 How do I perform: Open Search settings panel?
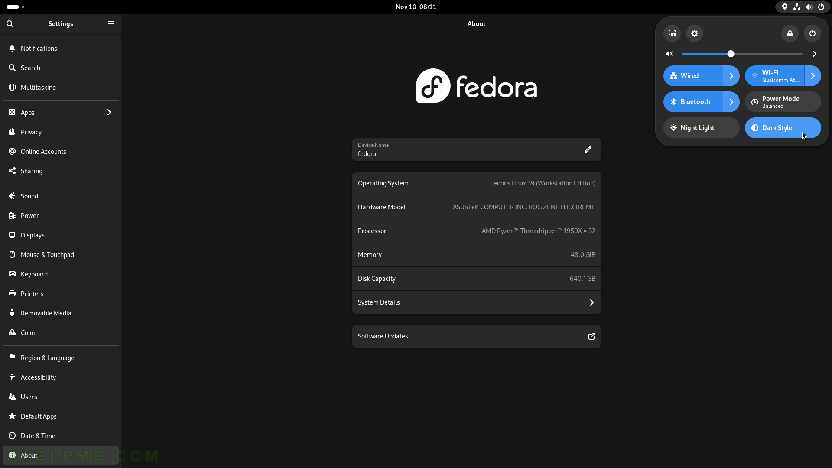[61, 68]
